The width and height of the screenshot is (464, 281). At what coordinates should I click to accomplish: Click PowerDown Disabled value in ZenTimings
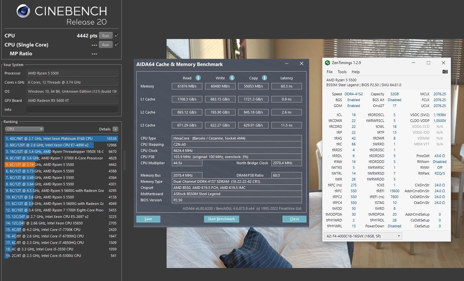[x=394, y=226]
